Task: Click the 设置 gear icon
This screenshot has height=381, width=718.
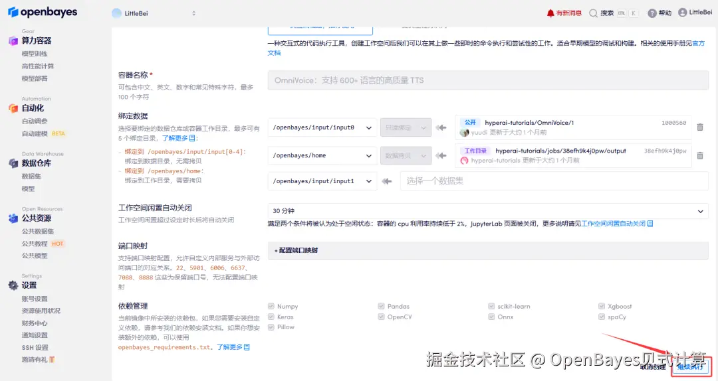Action: coord(13,285)
